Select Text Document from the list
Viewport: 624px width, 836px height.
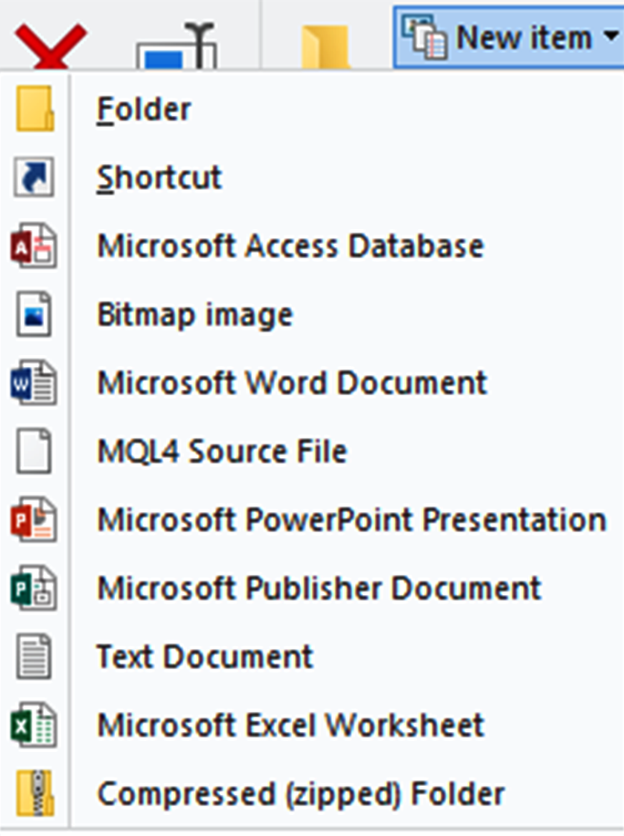click(x=205, y=656)
